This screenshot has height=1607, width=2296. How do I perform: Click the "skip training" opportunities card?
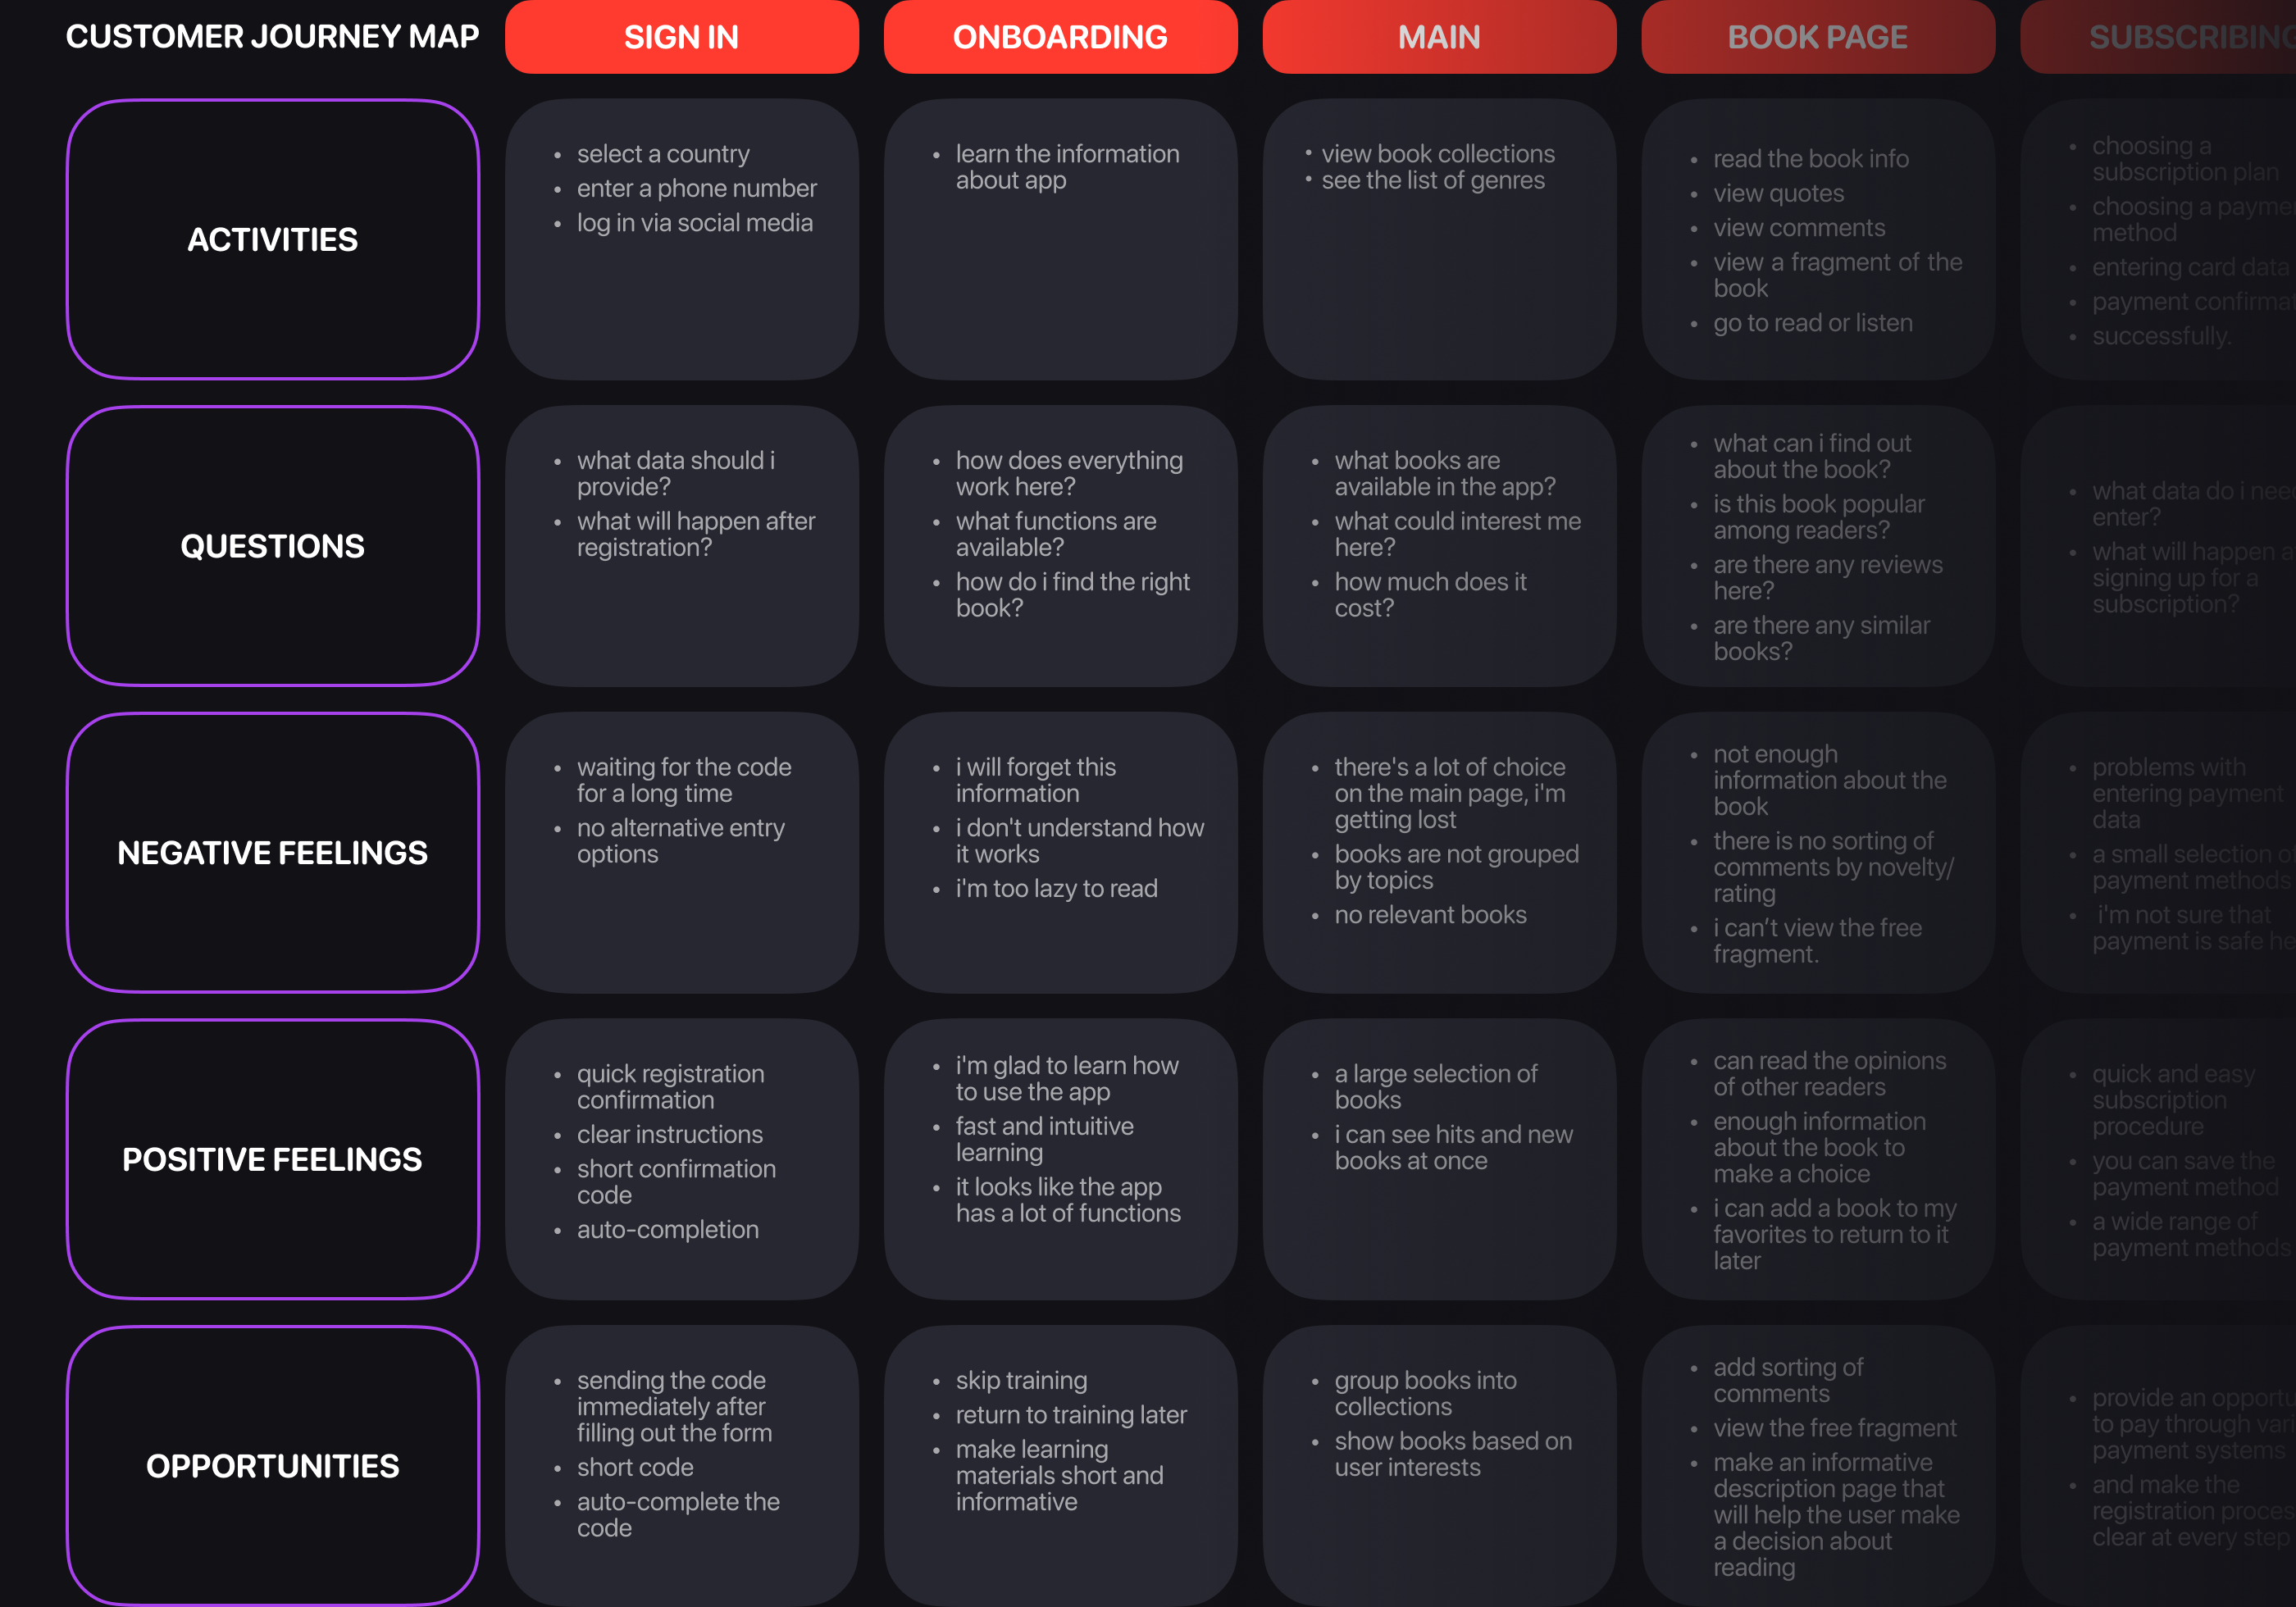(1060, 1465)
